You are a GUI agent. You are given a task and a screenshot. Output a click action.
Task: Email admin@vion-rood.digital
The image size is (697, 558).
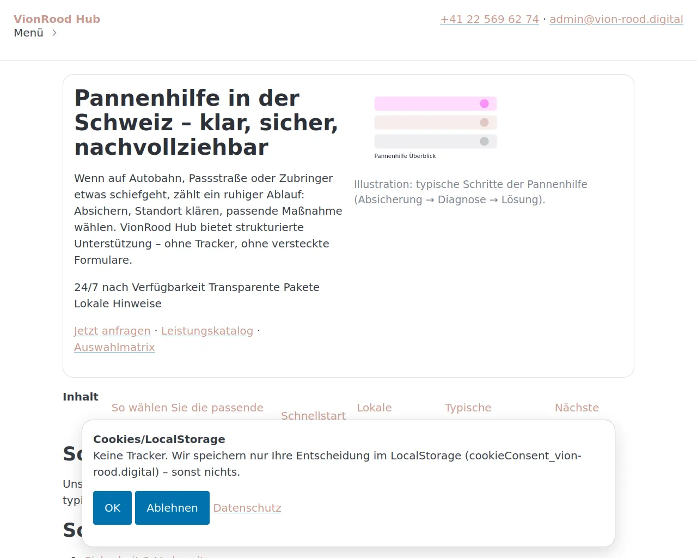tap(616, 19)
